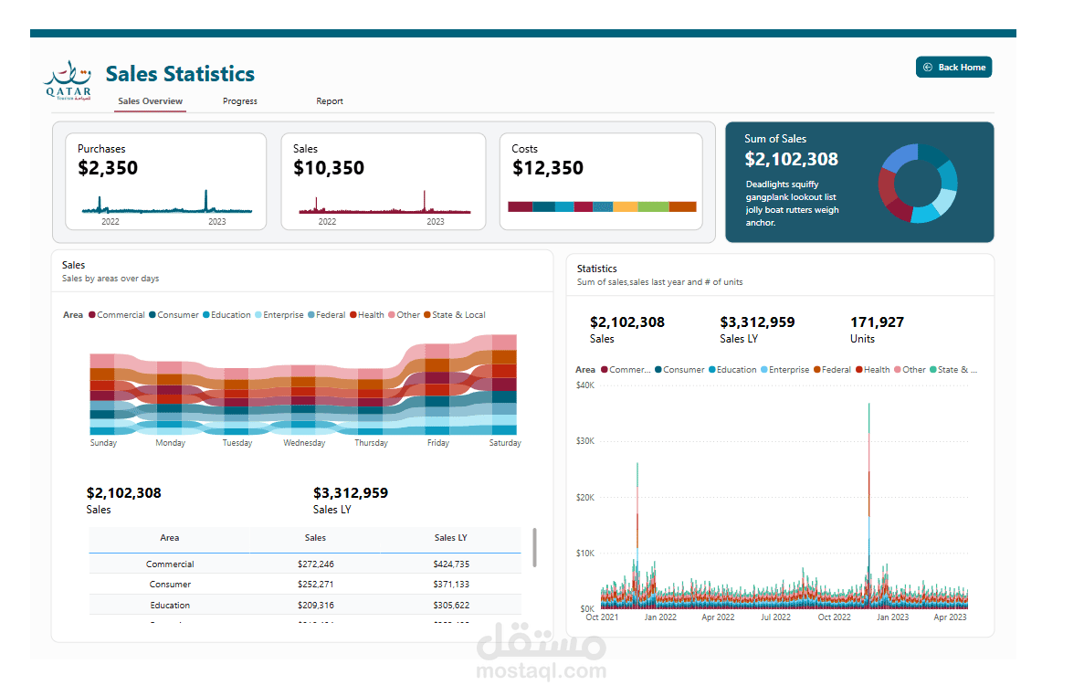
Task: Click Consumer legend item in Statistics chart
Action: coord(679,370)
